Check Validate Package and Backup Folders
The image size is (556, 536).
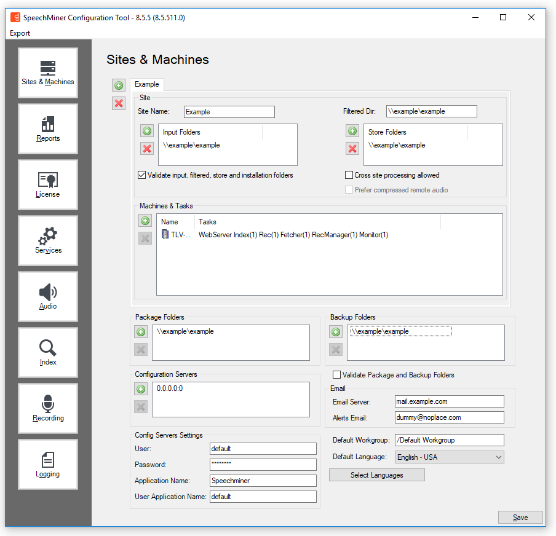336,374
